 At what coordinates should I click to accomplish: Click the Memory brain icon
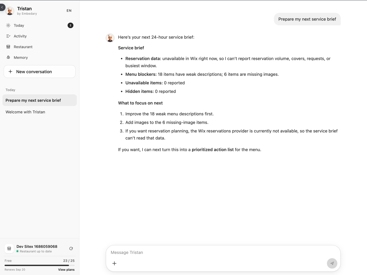coord(8,57)
